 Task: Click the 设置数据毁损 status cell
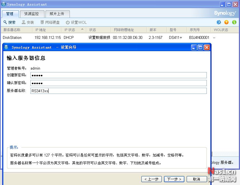99,37
